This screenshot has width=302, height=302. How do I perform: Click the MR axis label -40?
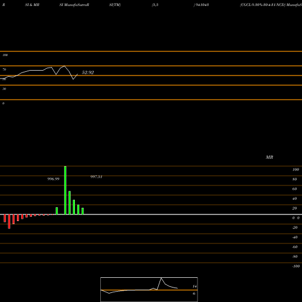point(295,237)
